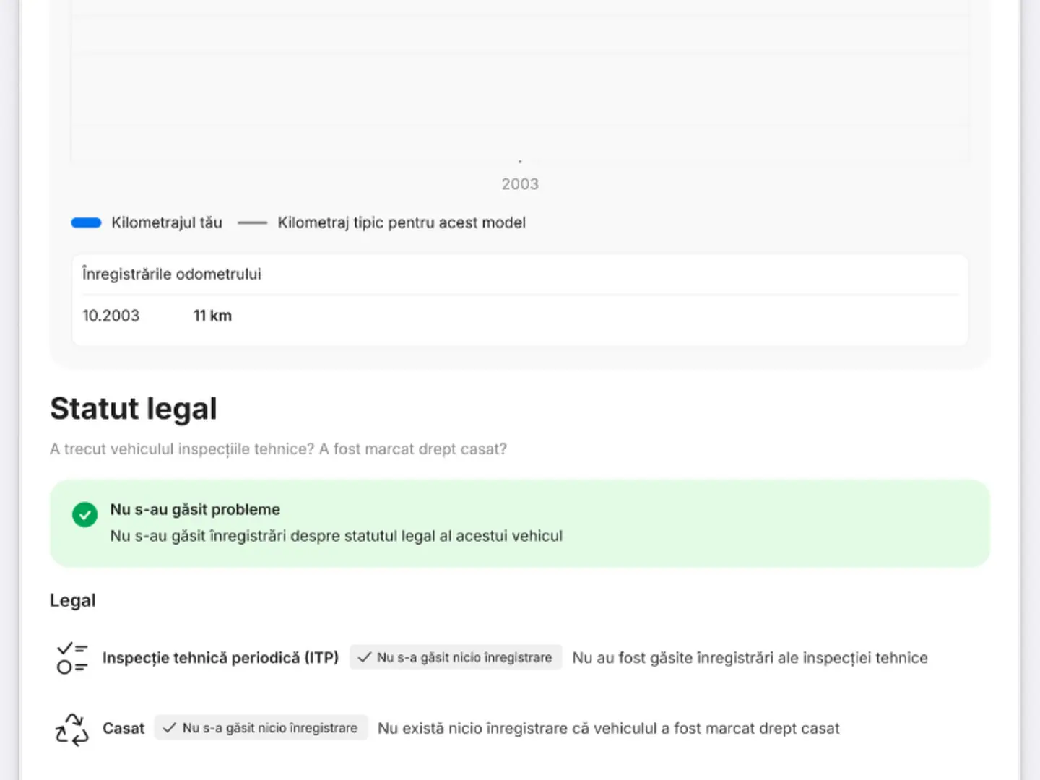
Task: Click the Inspecție tehnică periodică (ITP) label
Action: 220,658
